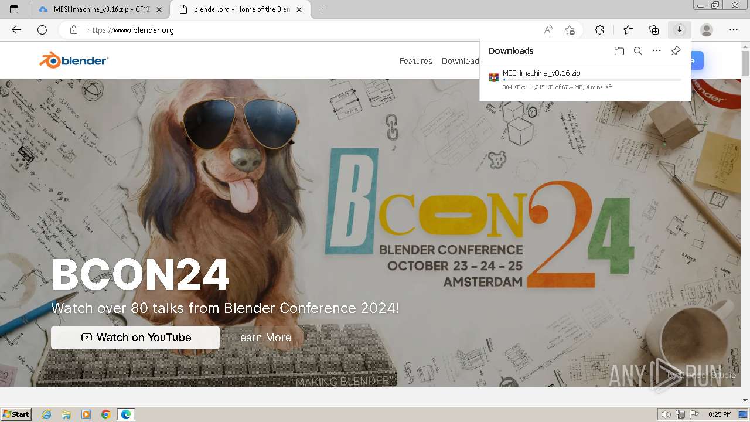
Task: Open a new browser tab
Action: point(323,9)
